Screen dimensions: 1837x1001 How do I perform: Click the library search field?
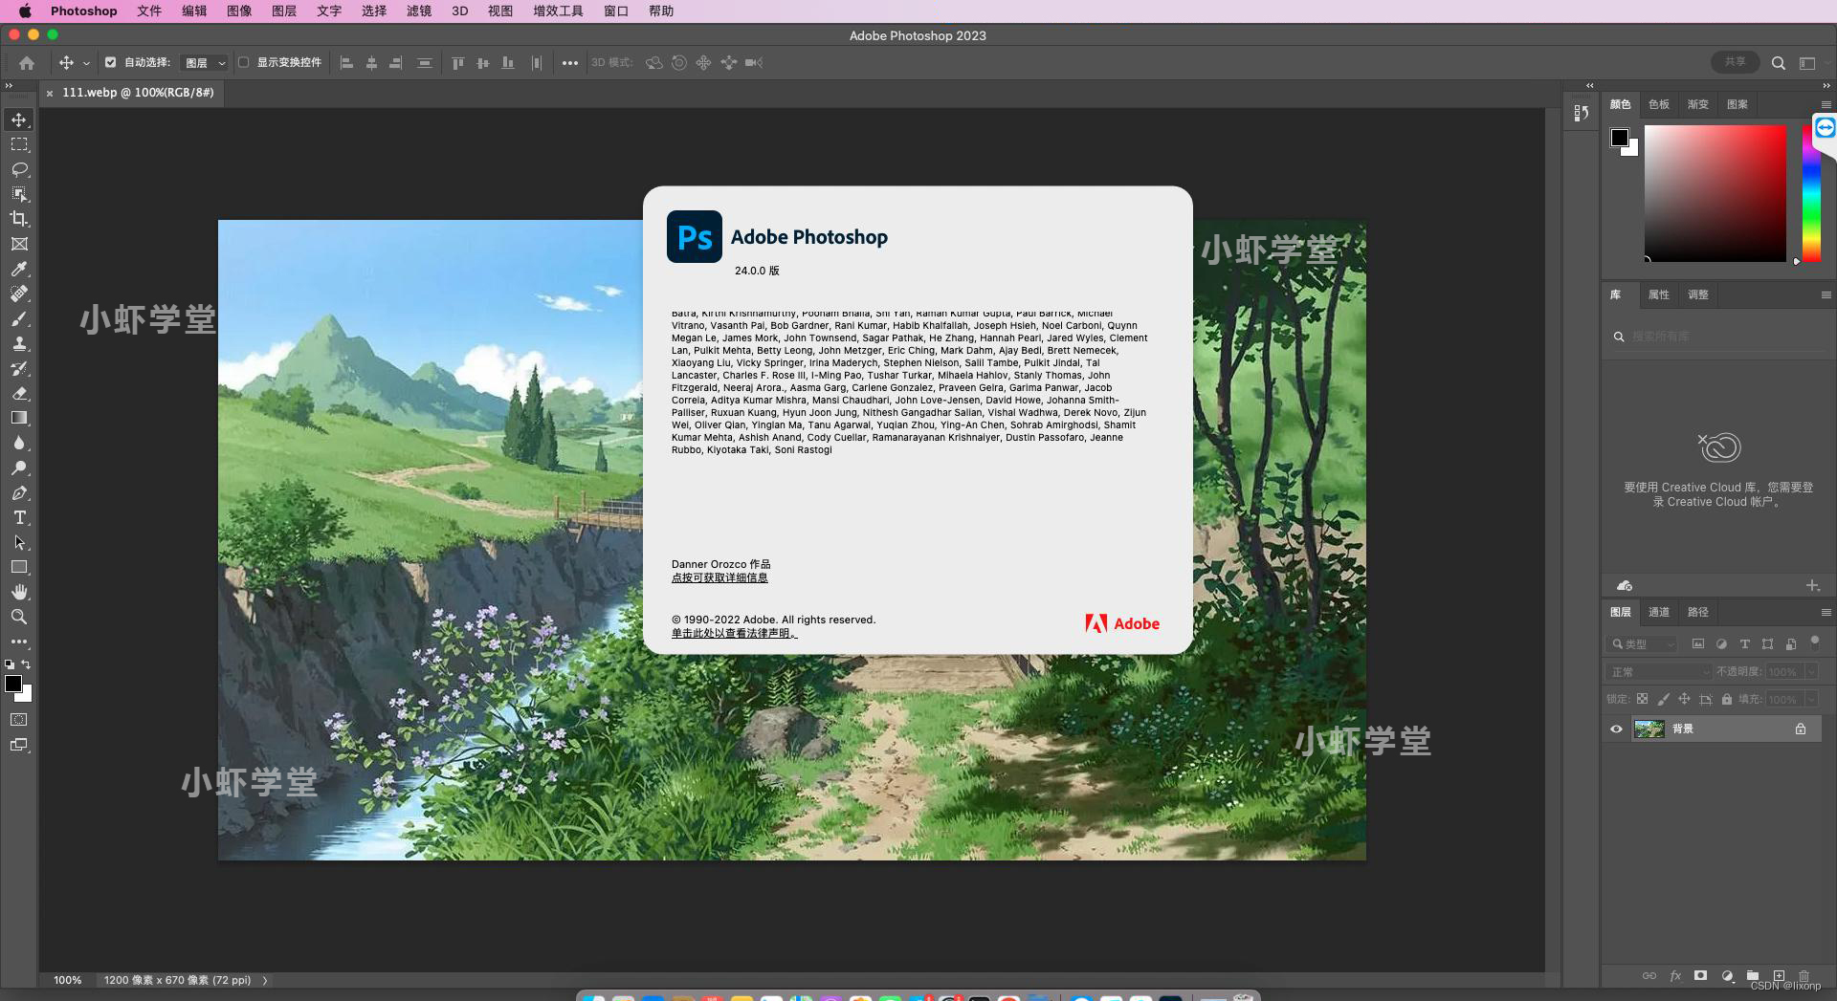1717,337
